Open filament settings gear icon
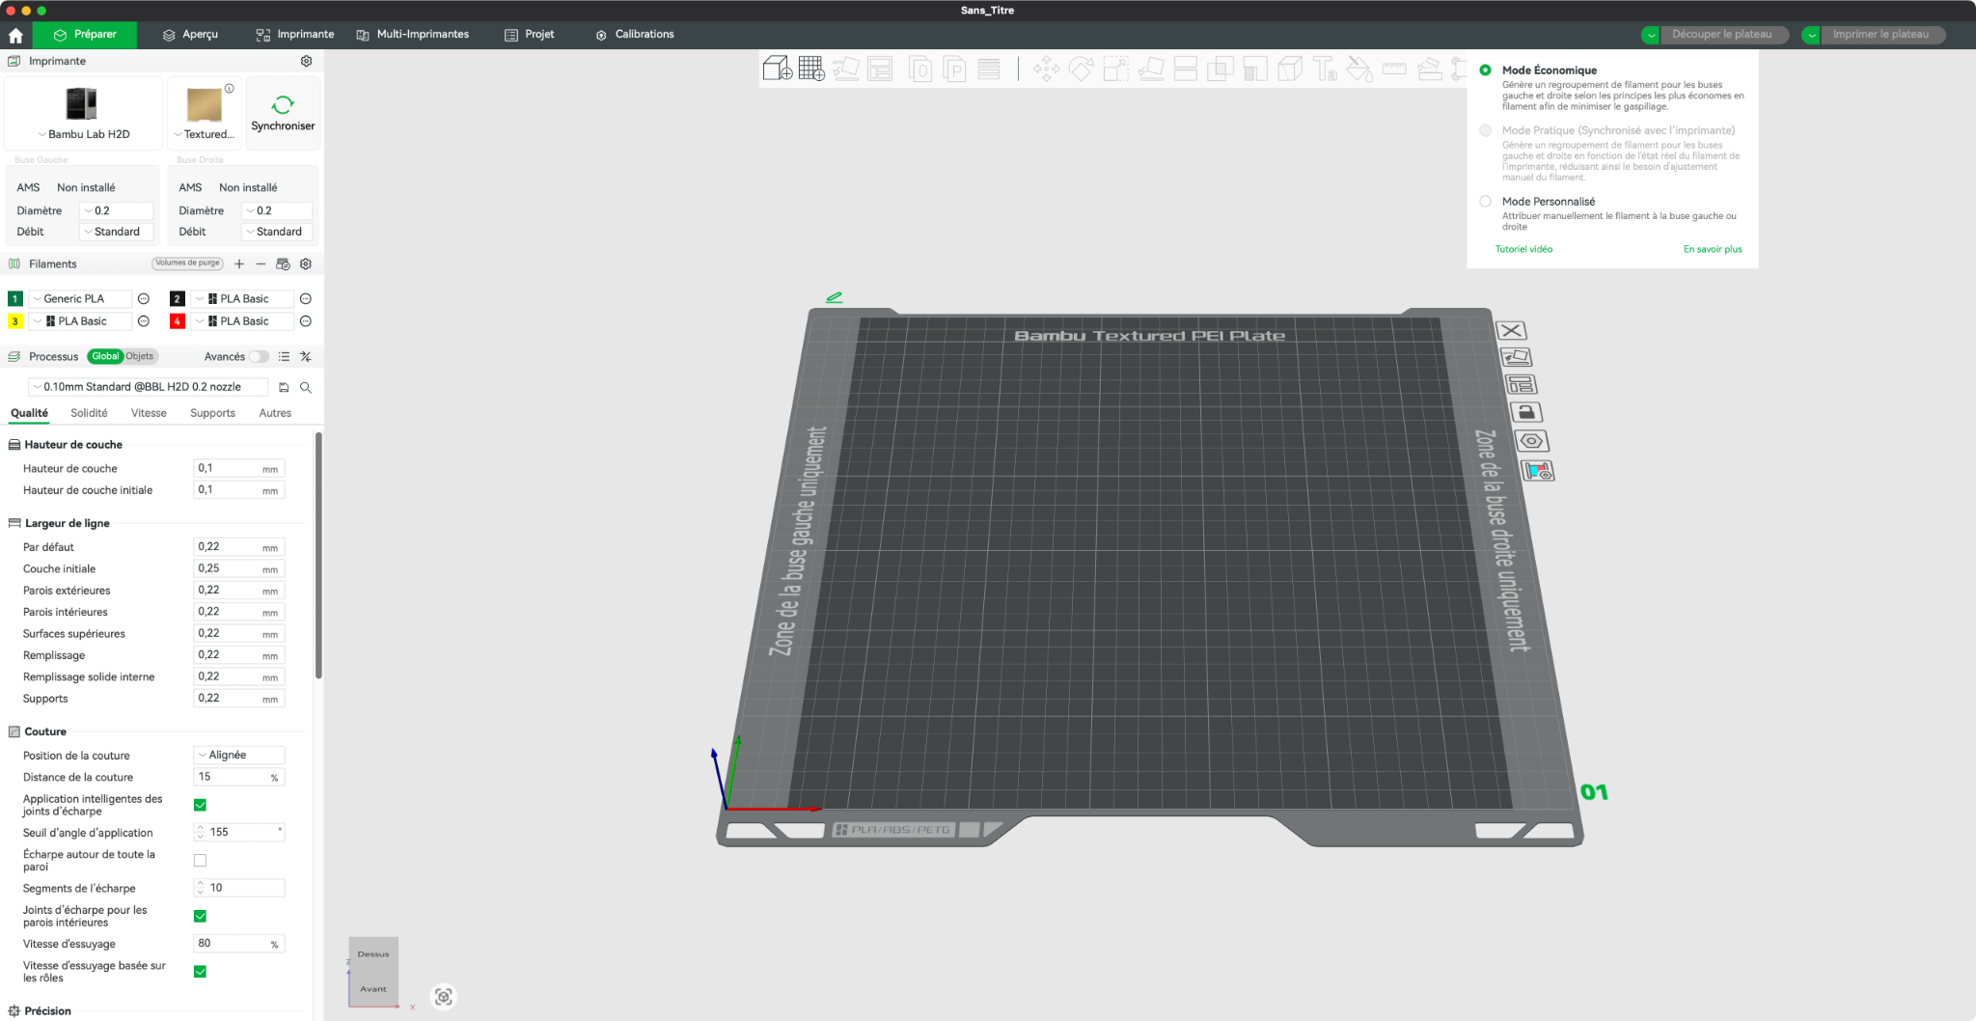The height and width of the screenshot is (1021, 1976). [306, 263]
